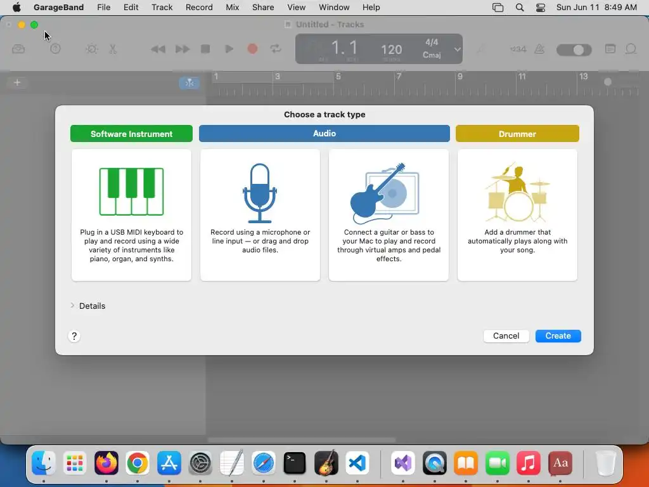649x487 pixels.
Task: Click the Create button
Action: click(558, 336)
